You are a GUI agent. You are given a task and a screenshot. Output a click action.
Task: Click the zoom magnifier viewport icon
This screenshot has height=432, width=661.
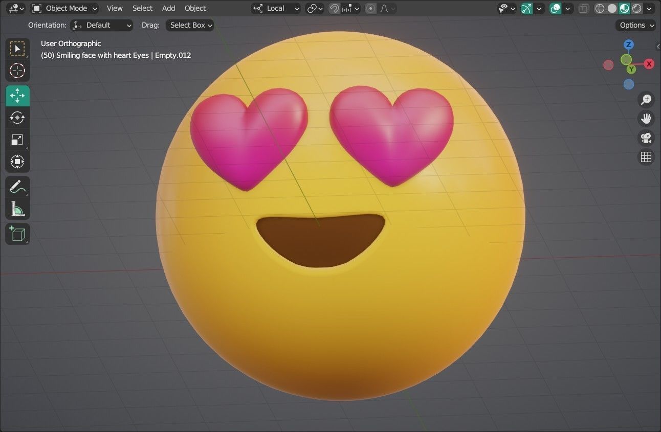click(646, 100)
